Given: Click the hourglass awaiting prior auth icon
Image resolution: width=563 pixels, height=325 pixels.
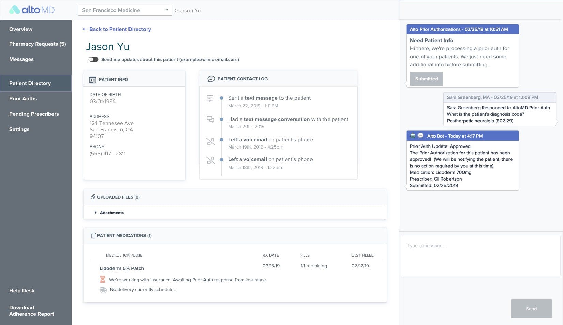Looking at the screenshot, I should coord(102,280).
